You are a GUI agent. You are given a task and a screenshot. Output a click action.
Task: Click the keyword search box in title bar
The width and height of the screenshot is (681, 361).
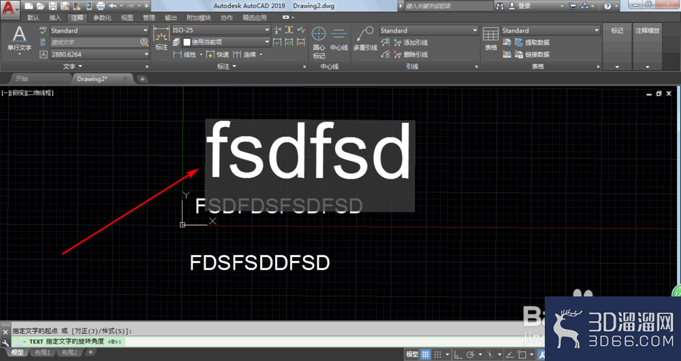449,6
